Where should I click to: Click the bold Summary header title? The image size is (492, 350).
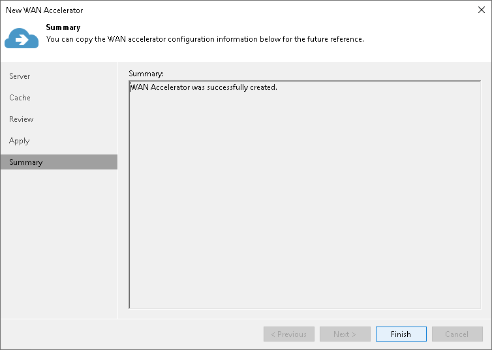point(63,27)
